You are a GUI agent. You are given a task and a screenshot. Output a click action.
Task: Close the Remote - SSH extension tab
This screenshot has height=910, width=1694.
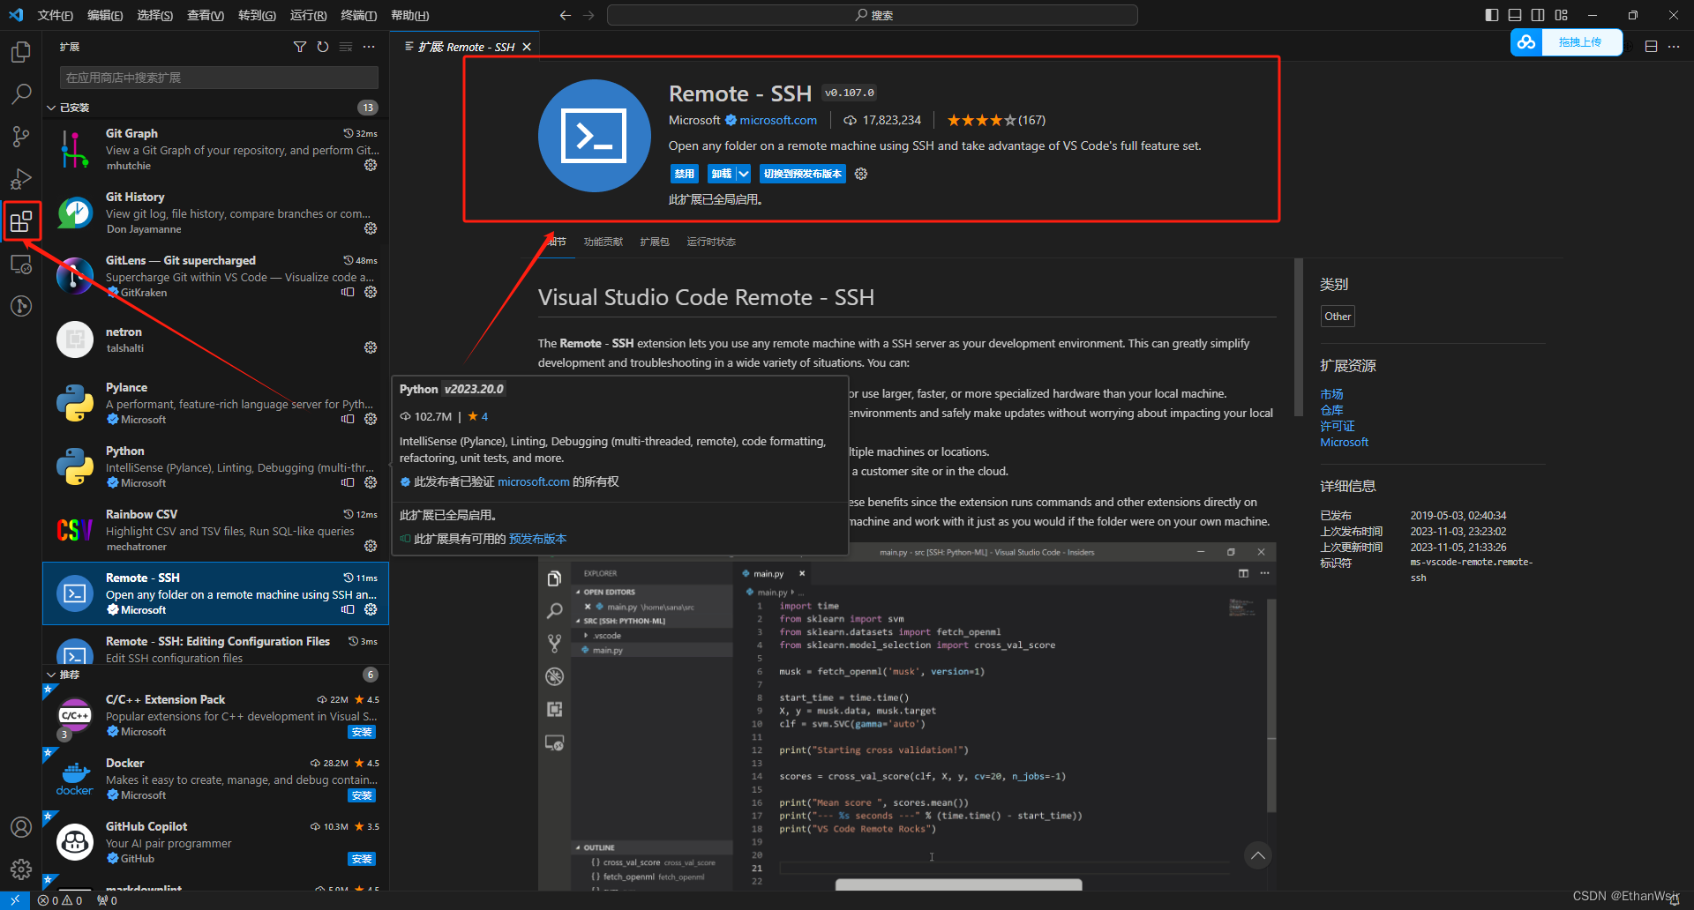(x=527, y=47)
